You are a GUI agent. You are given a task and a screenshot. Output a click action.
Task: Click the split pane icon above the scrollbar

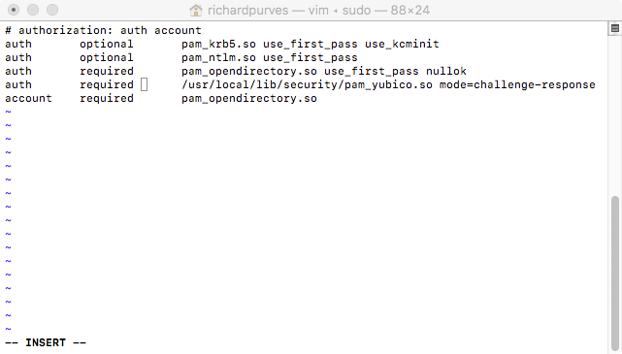coord(615,28)
